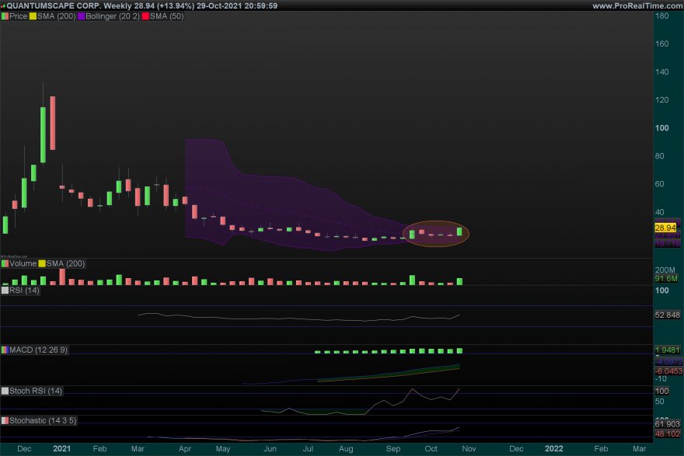Jump to the 2021 time axis label
Viewport: 684px width, 456px height.
(x=61, y=448)
